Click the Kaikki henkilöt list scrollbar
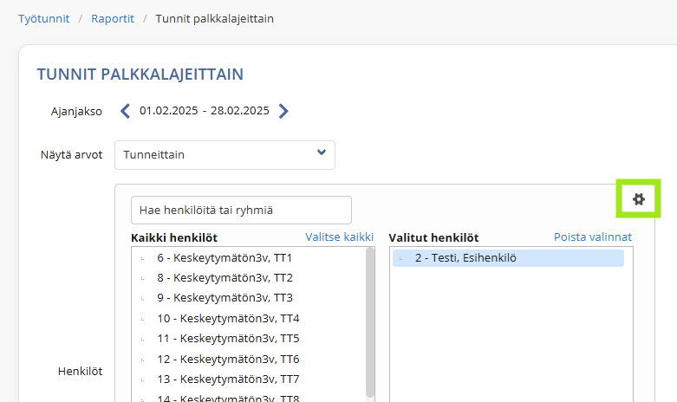 pos(370,321)
